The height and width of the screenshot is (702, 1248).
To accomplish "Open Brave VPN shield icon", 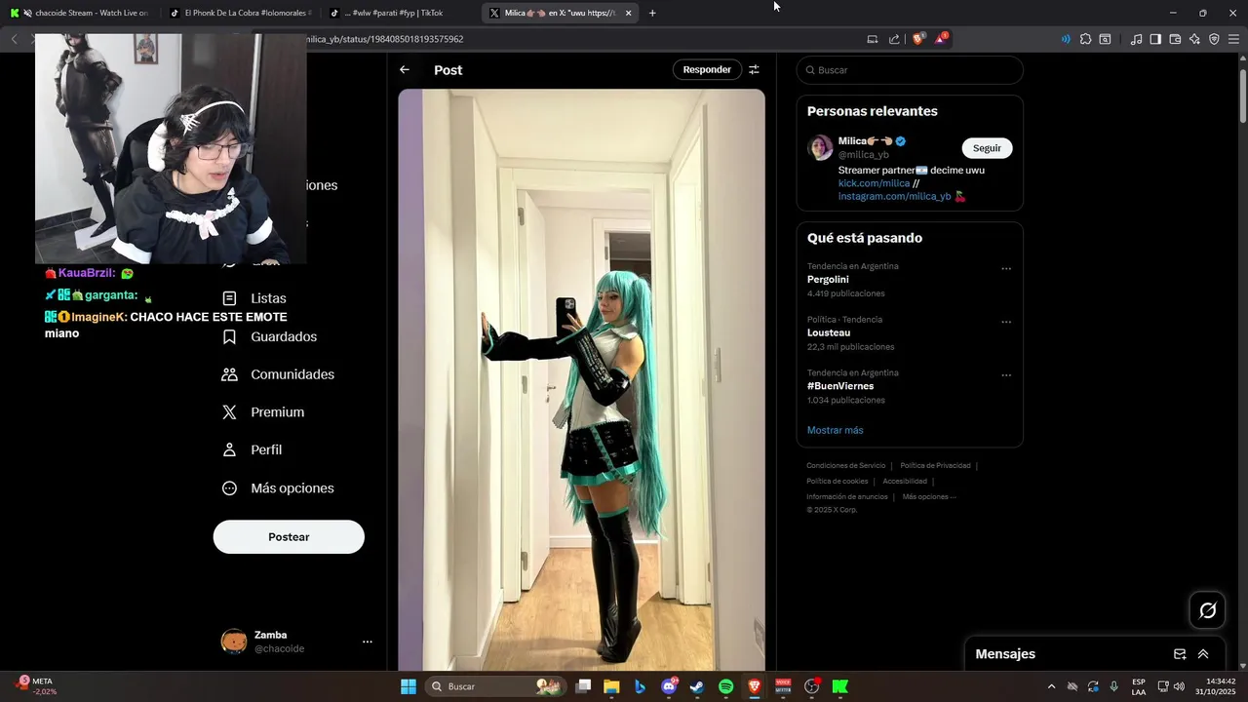I will coord(1214,39).
